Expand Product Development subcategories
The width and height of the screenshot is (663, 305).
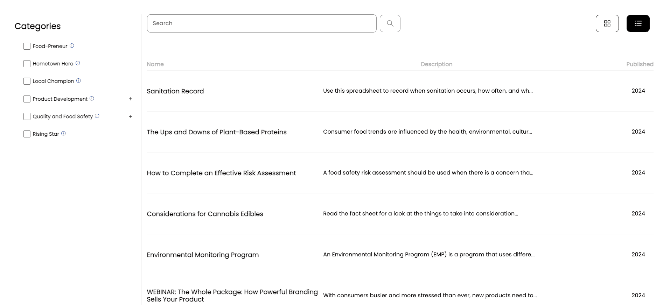pyautogui.click(x=131, y=99)
